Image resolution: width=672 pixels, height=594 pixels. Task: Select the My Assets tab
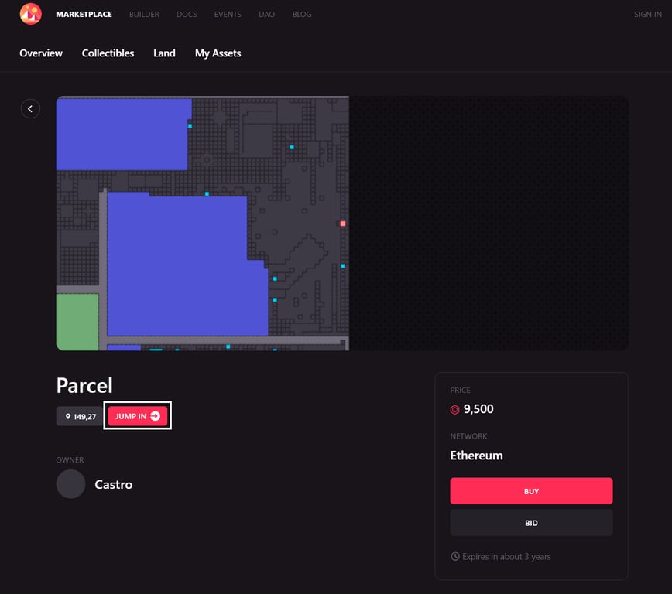tap(218, 53)
